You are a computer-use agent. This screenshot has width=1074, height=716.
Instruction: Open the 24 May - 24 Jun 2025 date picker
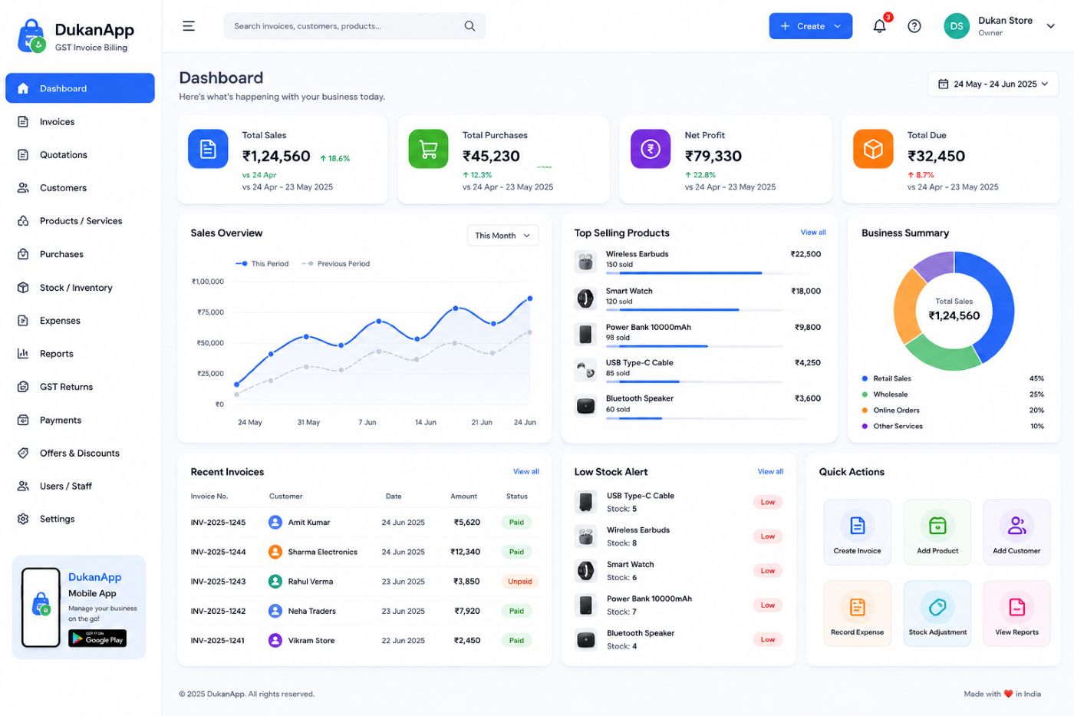pos(993,84)
